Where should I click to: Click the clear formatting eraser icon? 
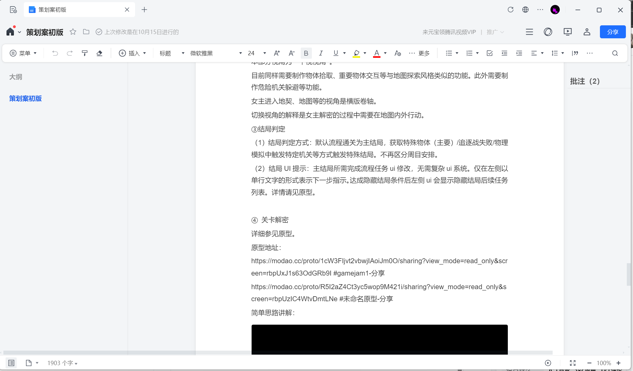pos(99,53)
